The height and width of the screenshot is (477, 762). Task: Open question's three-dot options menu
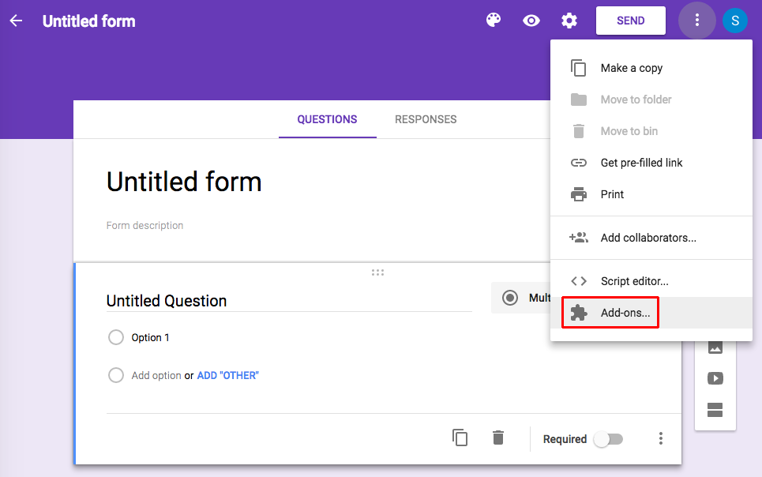tap(660, 438)
